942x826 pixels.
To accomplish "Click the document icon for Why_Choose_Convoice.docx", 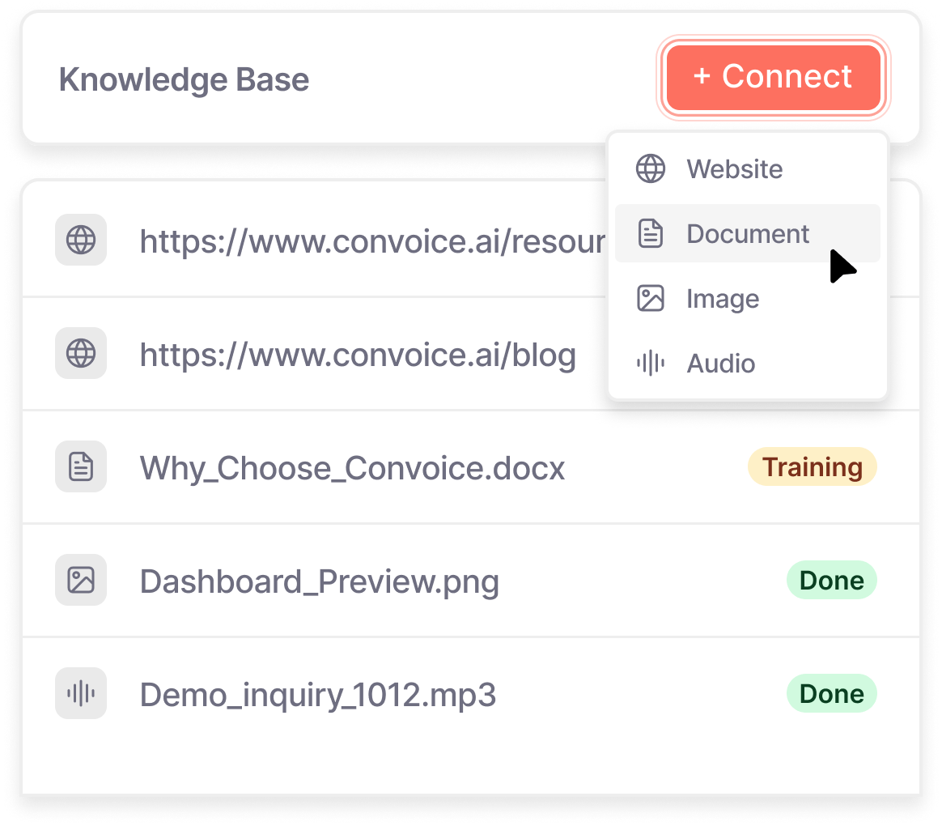I will (81, 466).
